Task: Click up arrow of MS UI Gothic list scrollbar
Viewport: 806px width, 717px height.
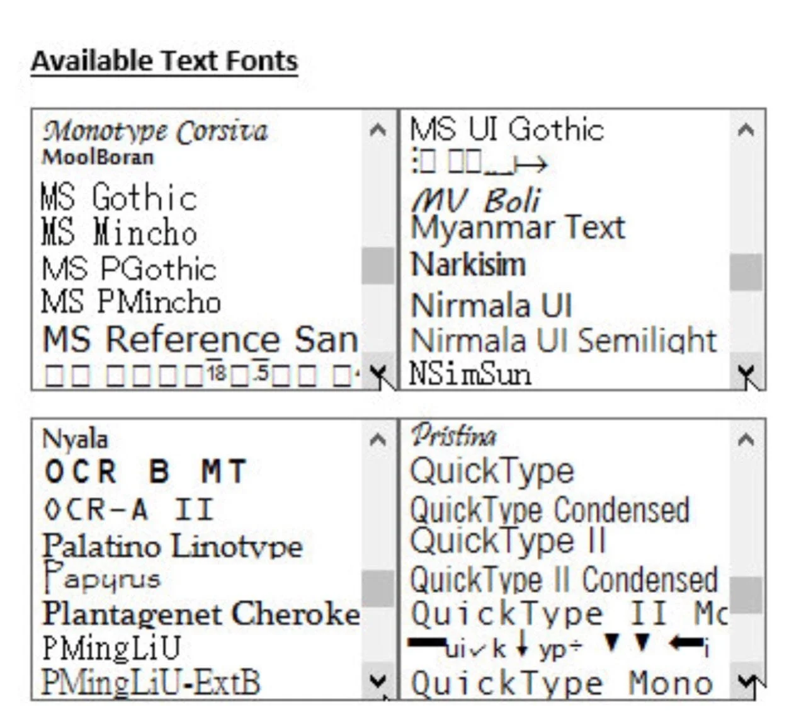Action: (x=746, y=130)
